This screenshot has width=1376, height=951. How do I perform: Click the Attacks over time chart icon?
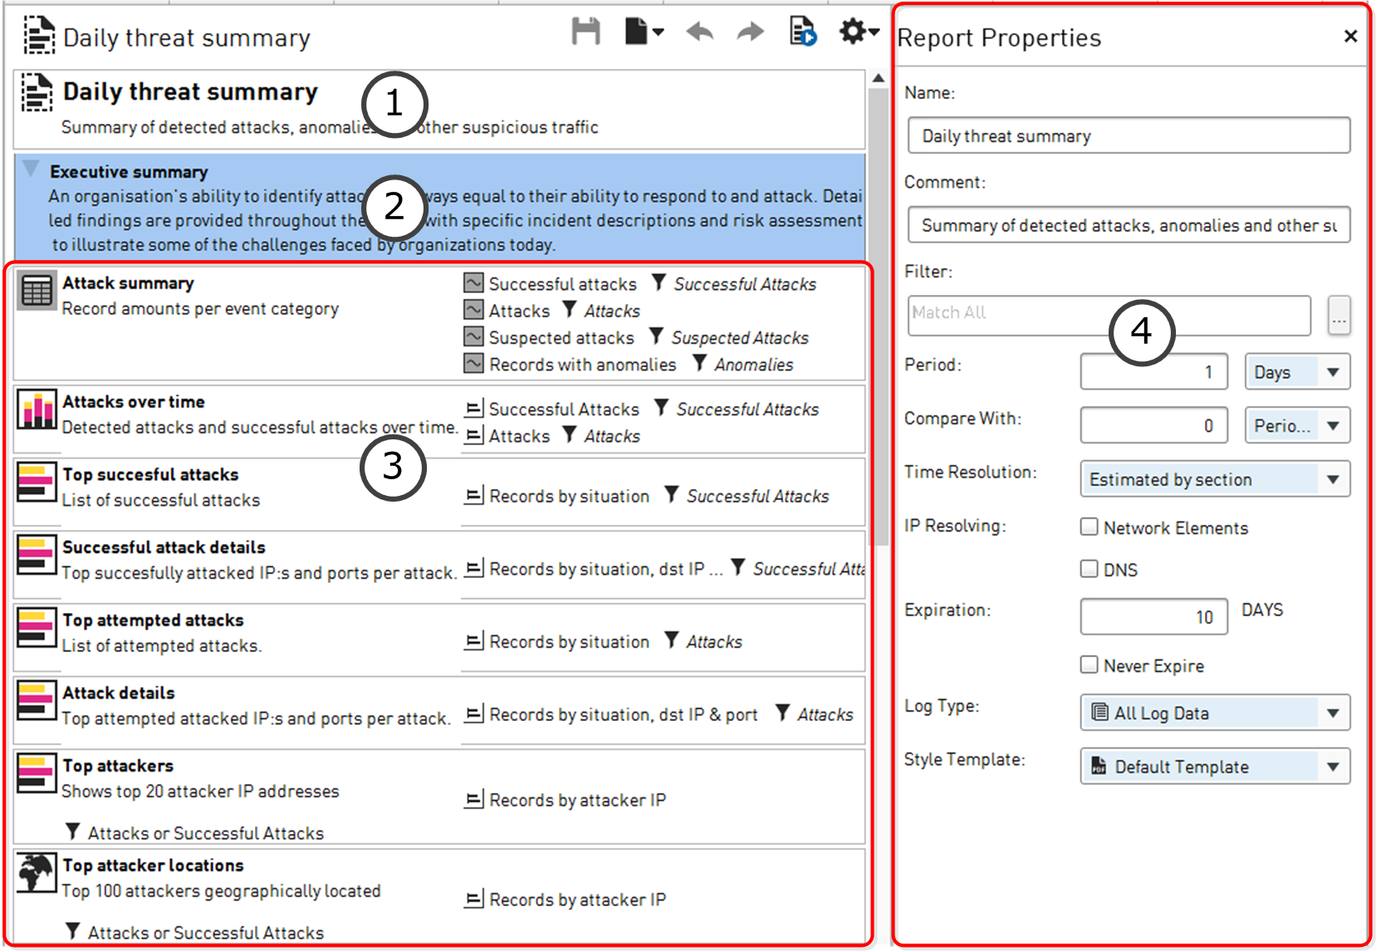[x=37, y=409]
